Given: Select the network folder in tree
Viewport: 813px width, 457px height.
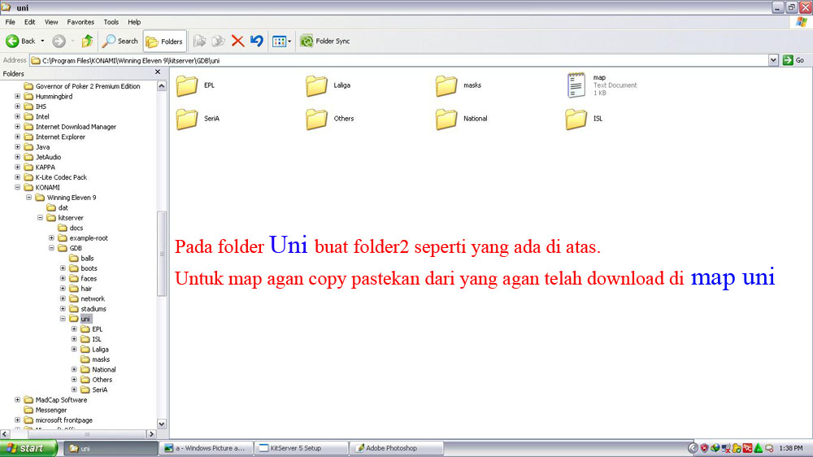Looking at the screenshot, I should (87, 298).
